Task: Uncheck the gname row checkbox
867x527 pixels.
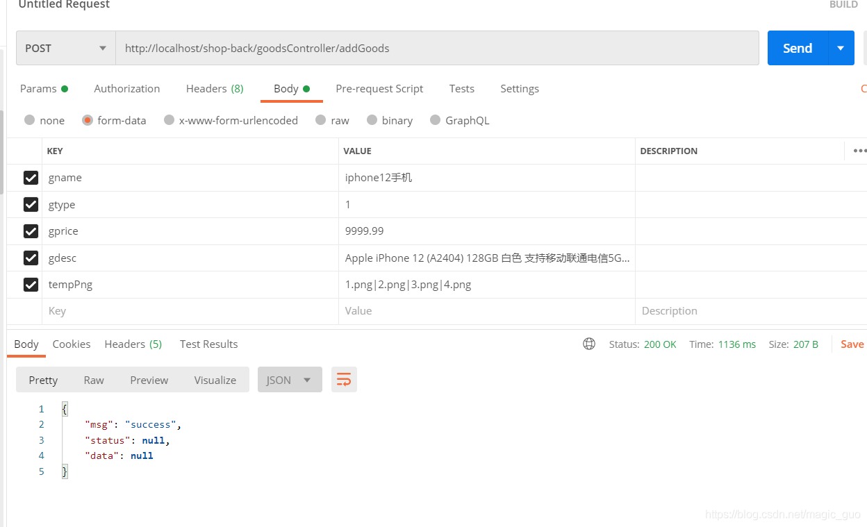Action: pyautogui.click(x=31, y=178)
